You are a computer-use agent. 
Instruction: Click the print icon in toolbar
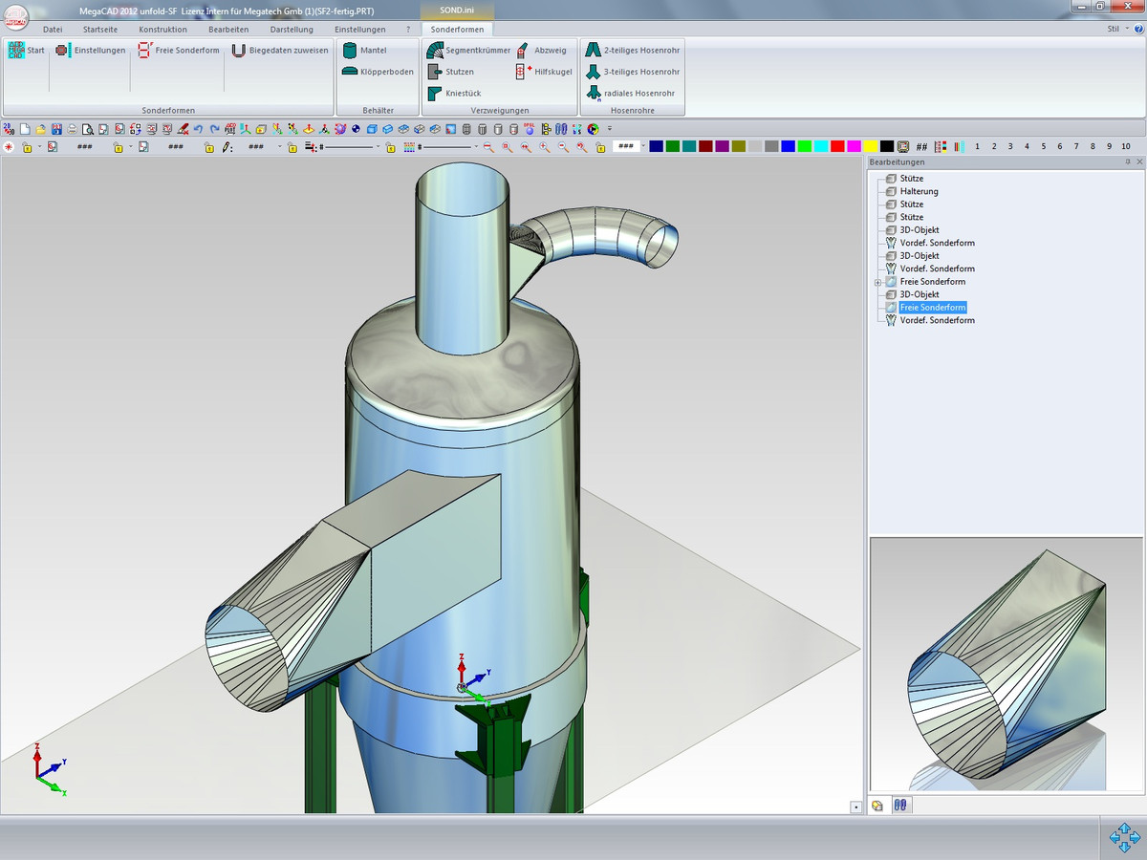coord(72,129)
